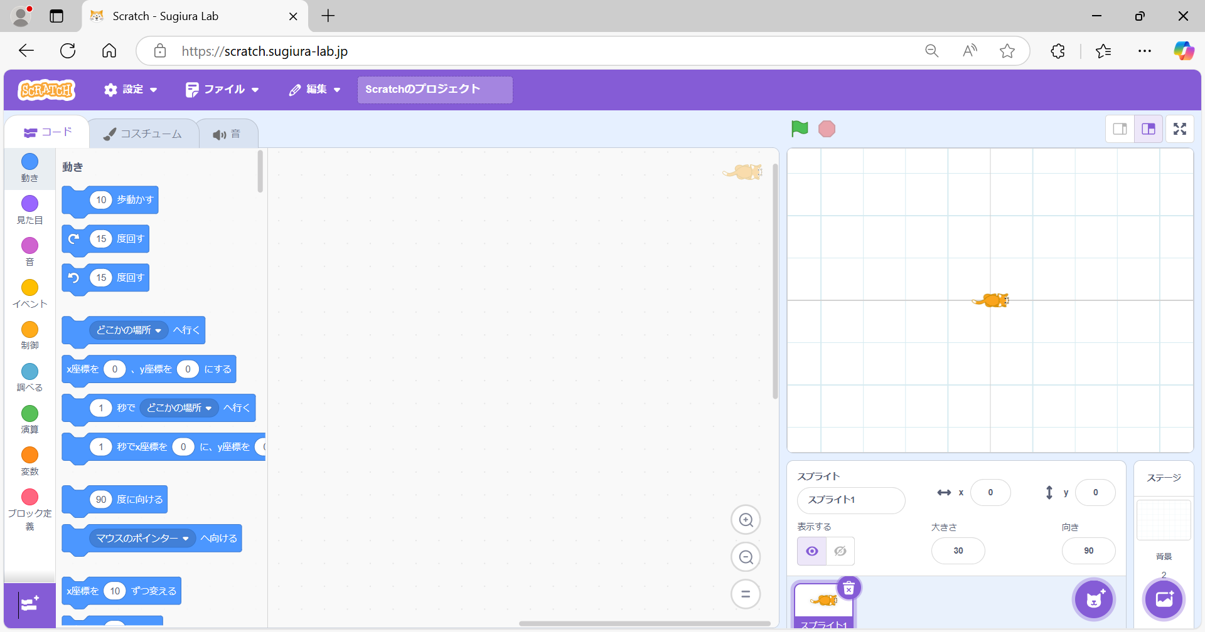Click the 90 度に向ける block
1205x632 pixels.
(x=139, y=500)
